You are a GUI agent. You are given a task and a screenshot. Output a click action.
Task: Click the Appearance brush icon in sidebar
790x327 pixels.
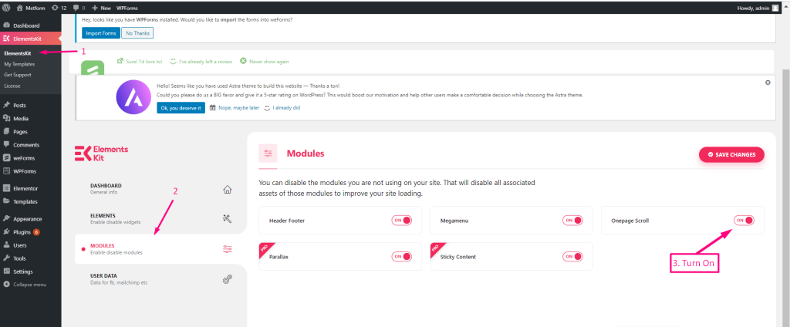pyautogui.click(x=6, y=219)
